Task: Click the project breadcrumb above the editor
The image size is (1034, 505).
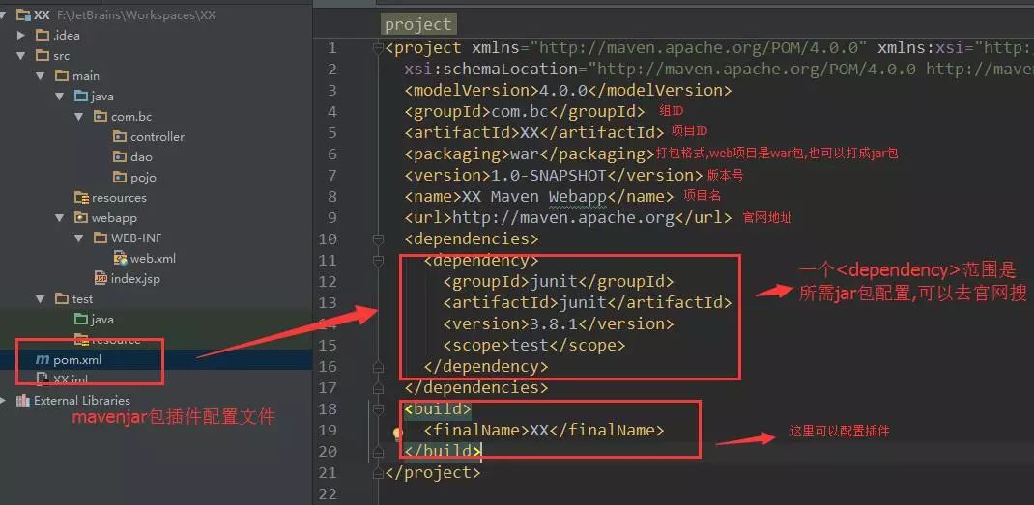Action: coord(418,24)
